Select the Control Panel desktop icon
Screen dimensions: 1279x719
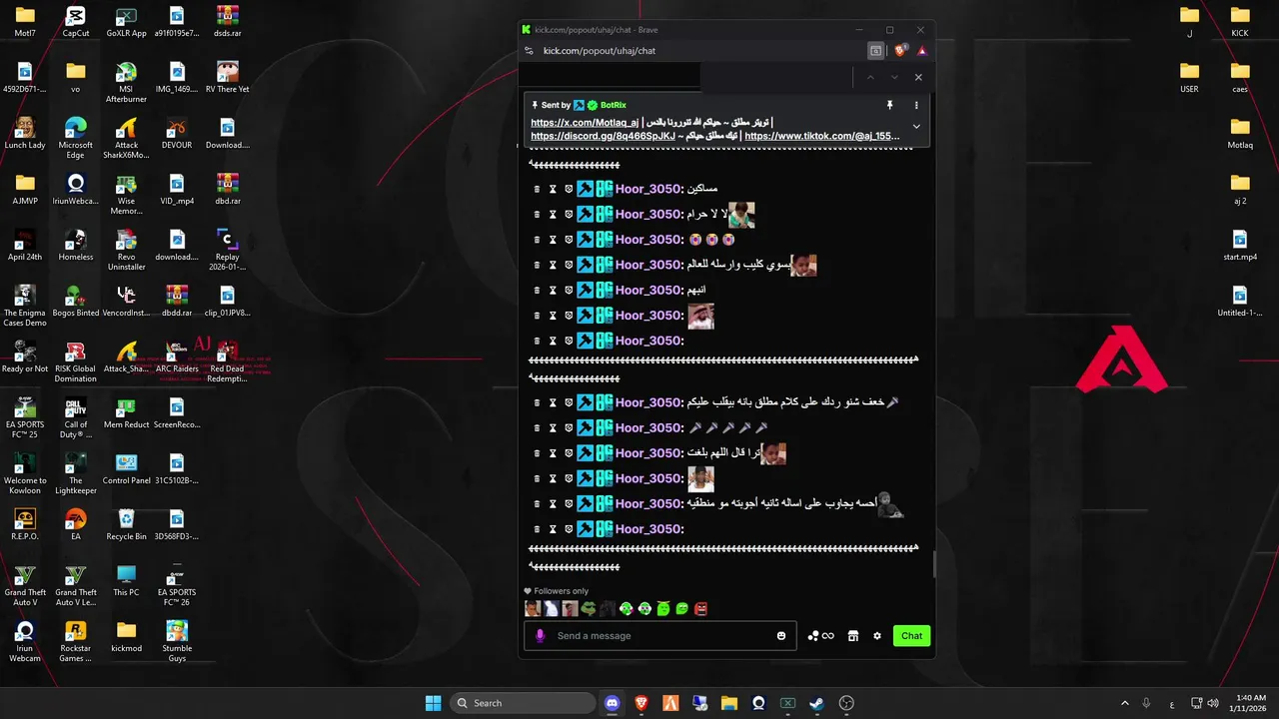click(x=127, y=469)
